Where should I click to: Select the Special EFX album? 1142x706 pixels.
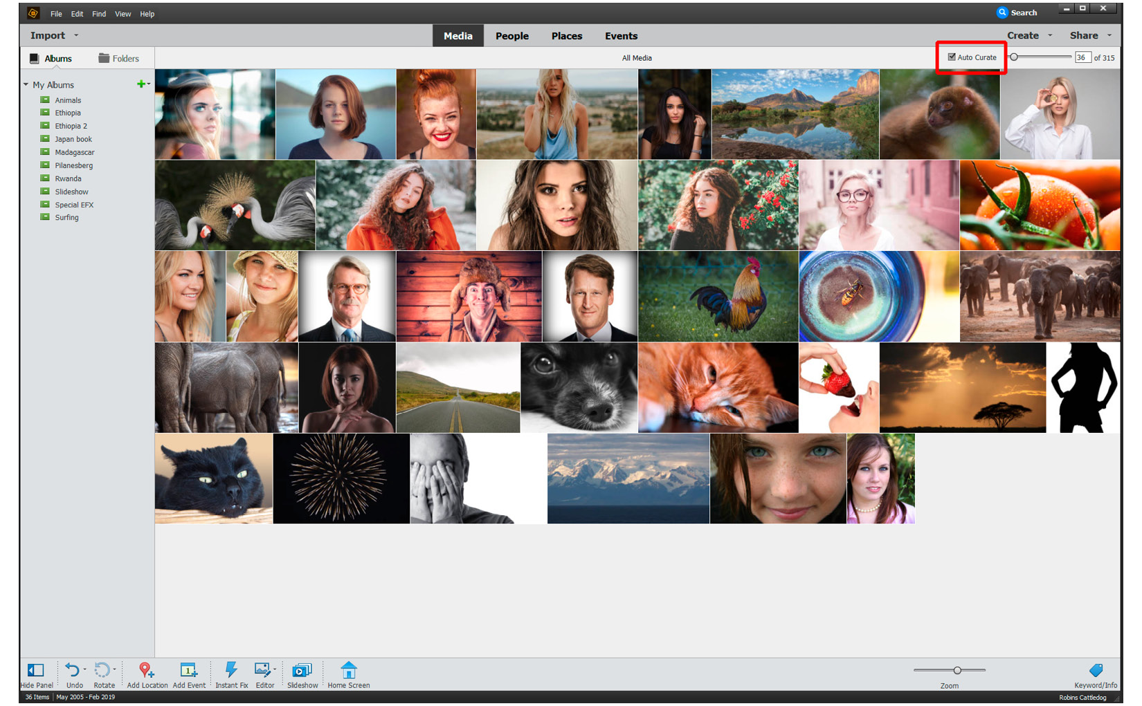tap(74, 205)
